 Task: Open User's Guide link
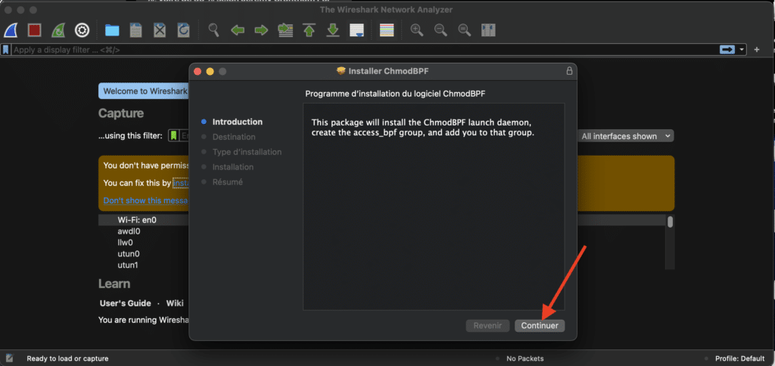coord(125,303)
